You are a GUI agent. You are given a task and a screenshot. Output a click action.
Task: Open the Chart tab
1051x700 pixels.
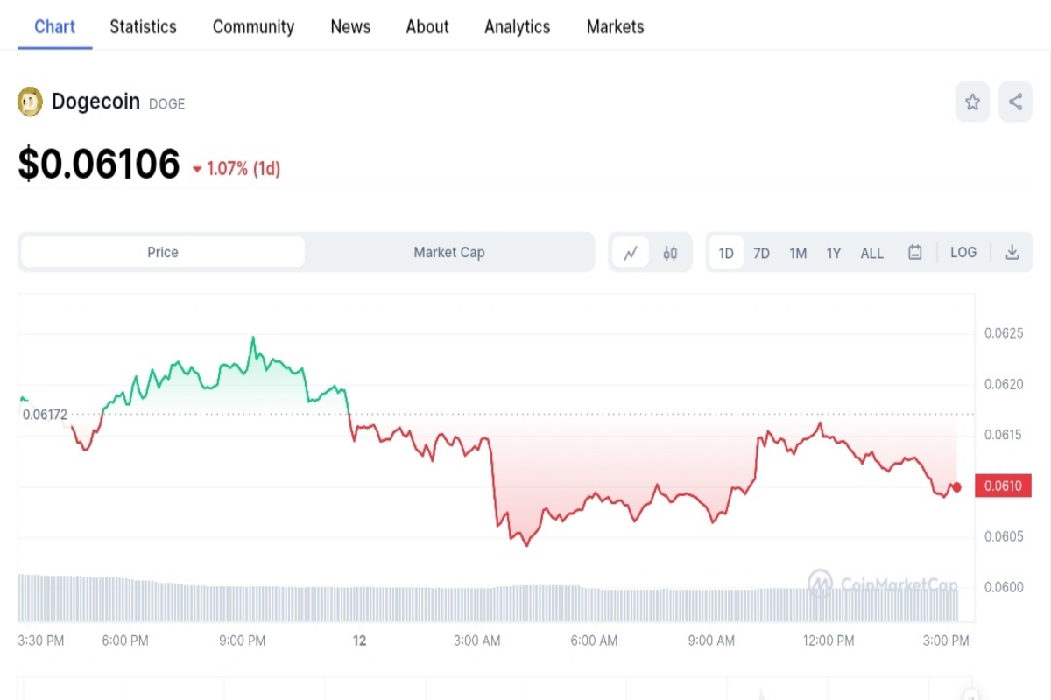click(55, 26)
